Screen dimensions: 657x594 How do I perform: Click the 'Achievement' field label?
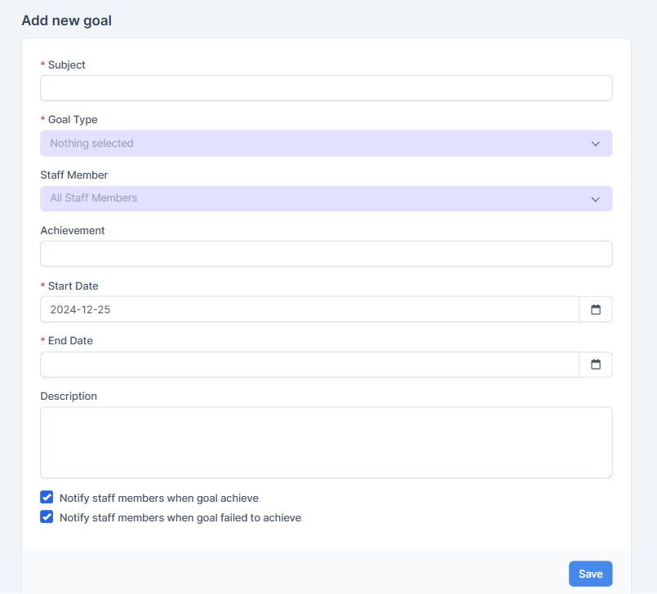pyautogui.click(x=73, y=231)
